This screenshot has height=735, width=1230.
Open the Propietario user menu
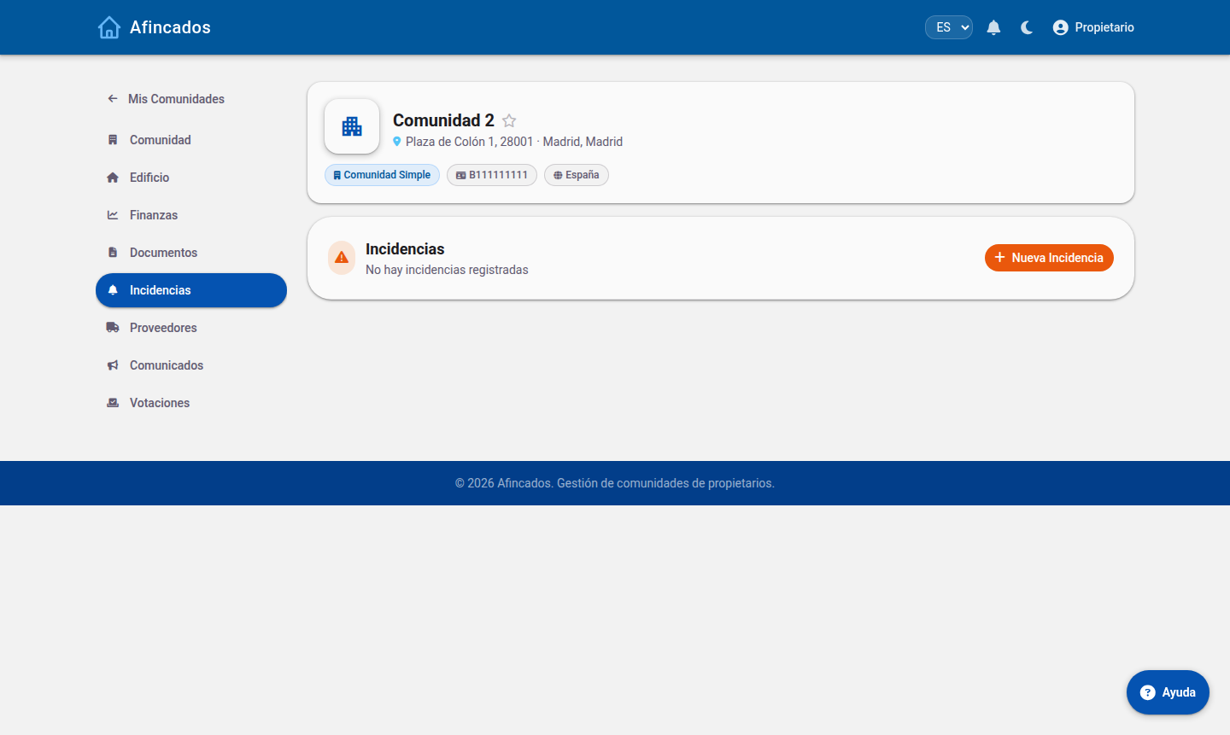click(1093, 27)
